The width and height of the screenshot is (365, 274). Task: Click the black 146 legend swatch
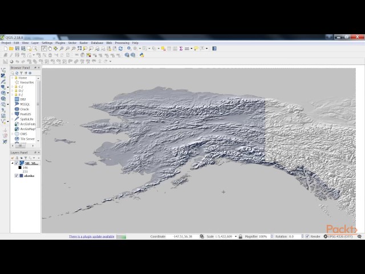[20, 167]
